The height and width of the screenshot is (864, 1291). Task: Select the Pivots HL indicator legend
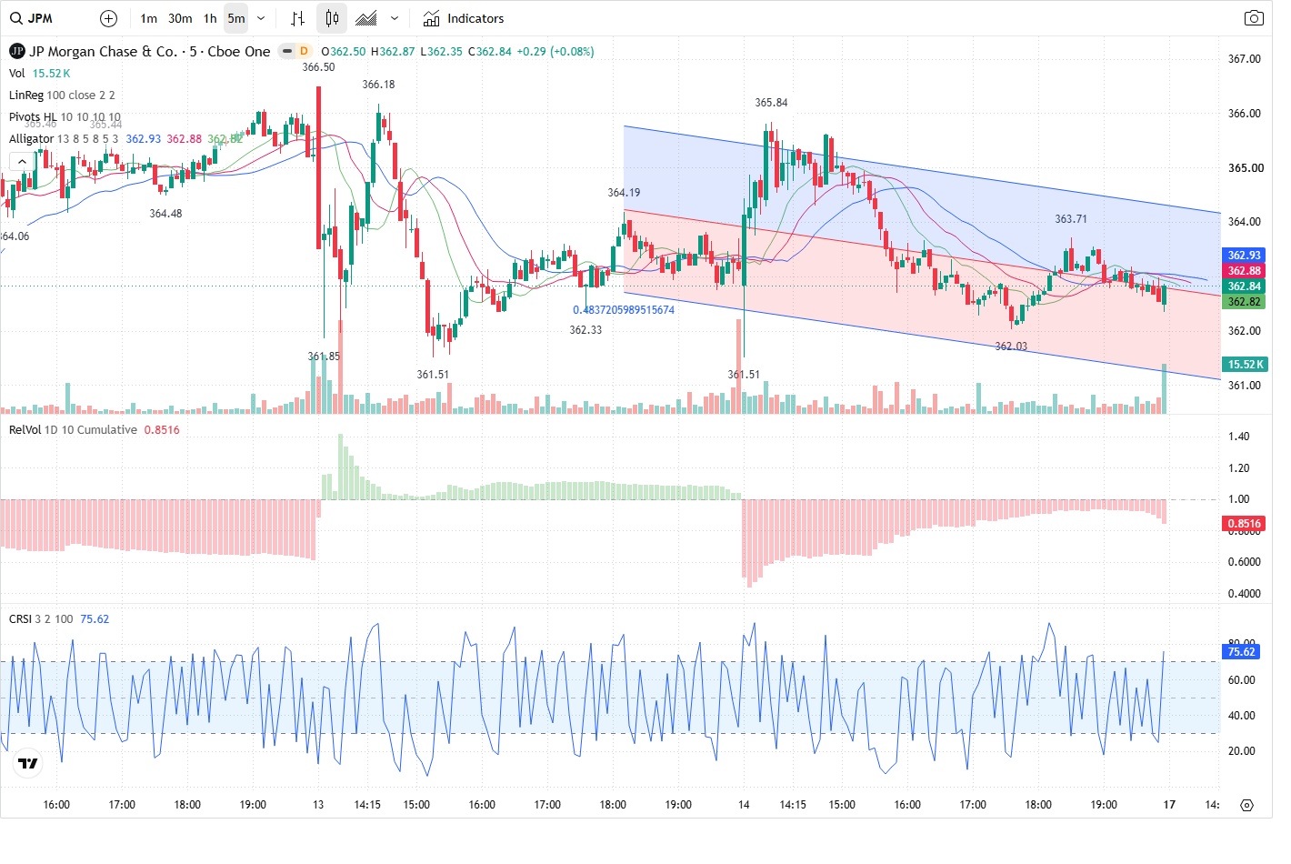pyautogui.click(x=33, y=117)
